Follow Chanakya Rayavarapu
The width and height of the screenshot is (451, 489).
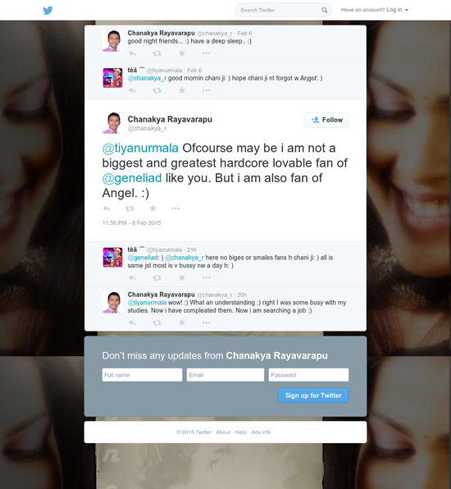[327, 120]
